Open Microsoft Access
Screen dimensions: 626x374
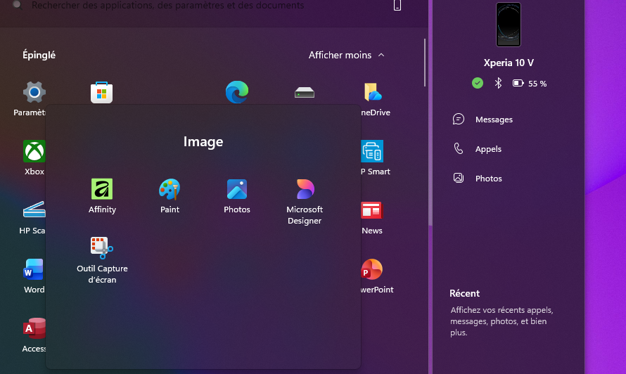[x=34, y=335]
